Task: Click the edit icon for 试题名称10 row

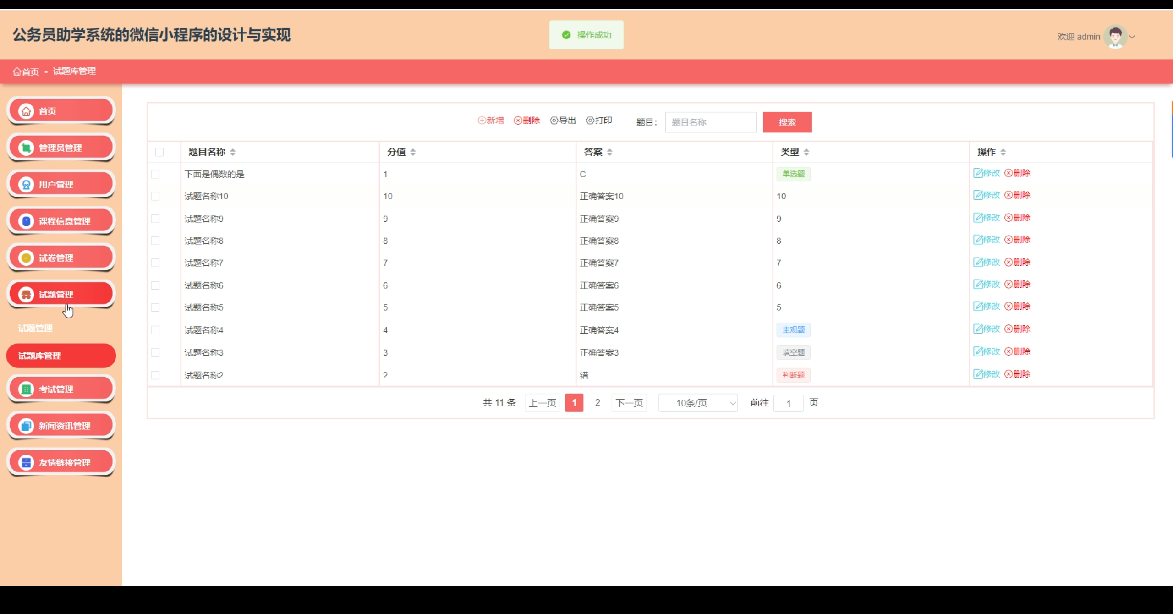Action: click(978, 195)
